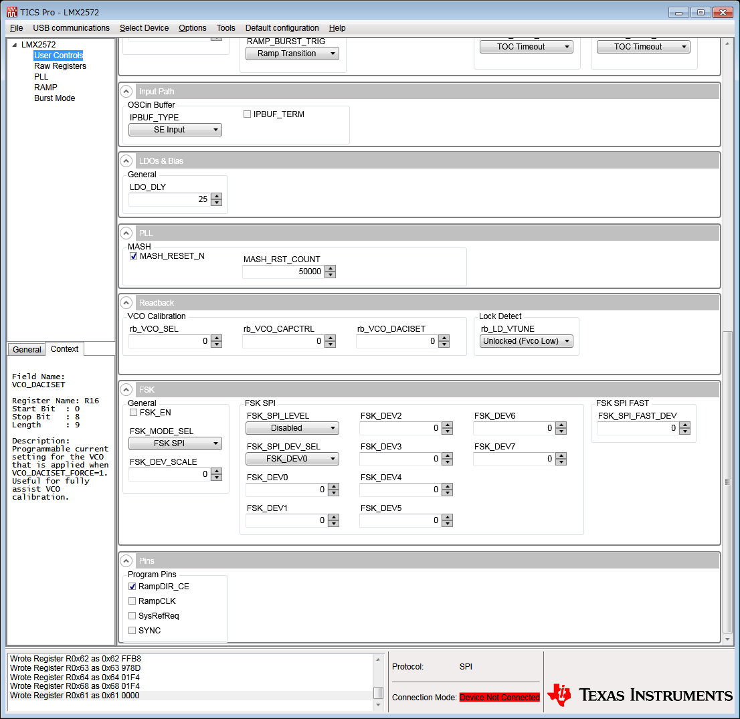
Task: Collapse the LMX2572 tree node
Action: coord(15,45)
